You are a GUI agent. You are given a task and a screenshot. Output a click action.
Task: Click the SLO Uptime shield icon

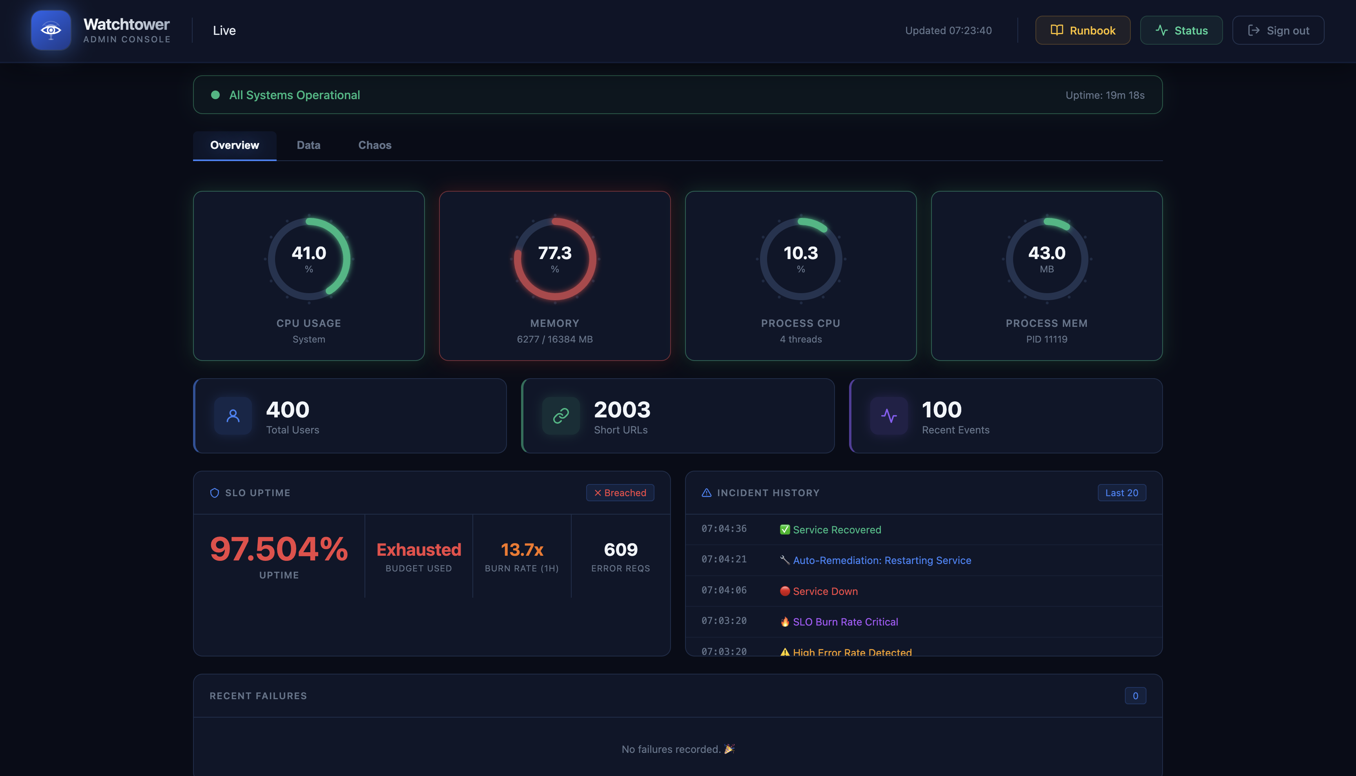[215, 493]
